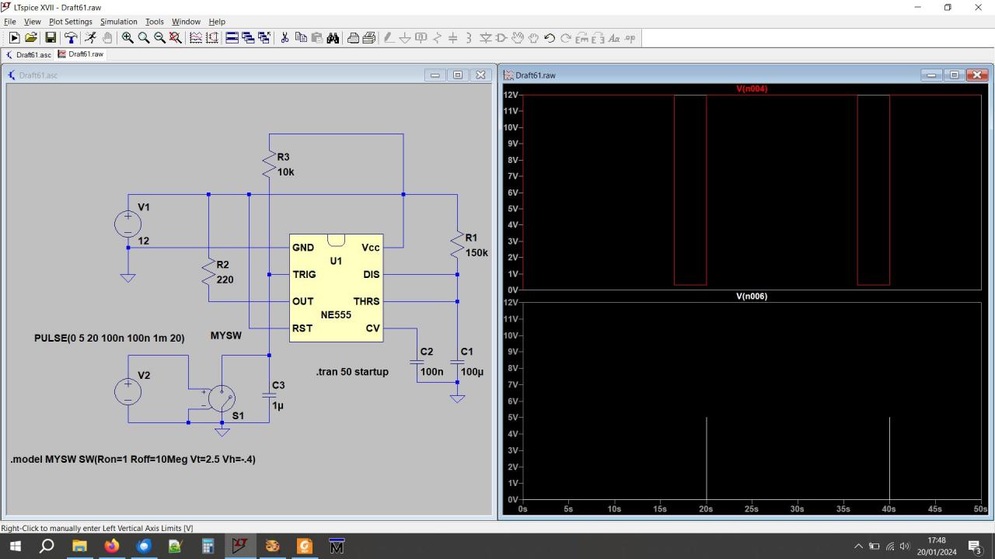Screen dimensions: 995x559
Task: Click the Zoom In magnifier
Action: (127, 38)
